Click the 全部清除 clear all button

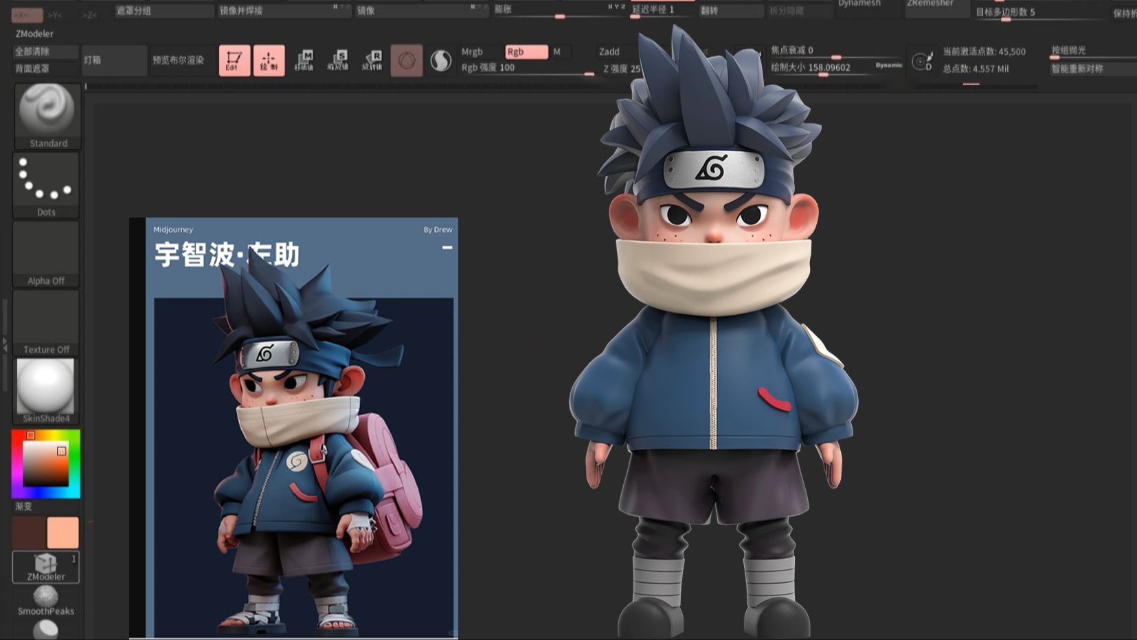(45, 52)
